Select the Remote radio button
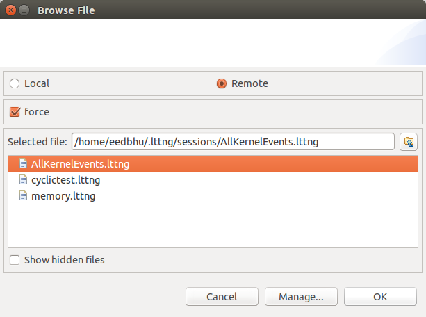This screenshot has height=317, width=426. coord(222,83)
